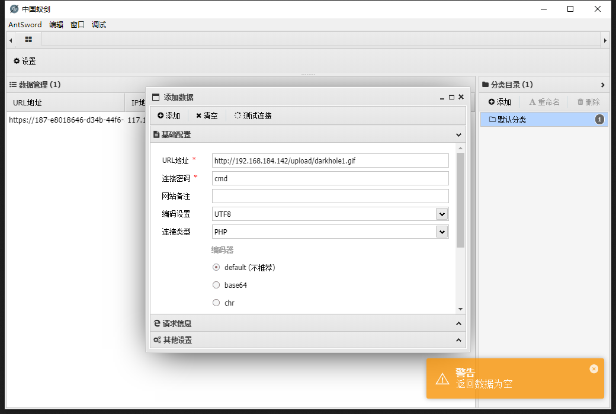Click the URL地址 input field
The image size is (616, 414).
coord(330,161)
